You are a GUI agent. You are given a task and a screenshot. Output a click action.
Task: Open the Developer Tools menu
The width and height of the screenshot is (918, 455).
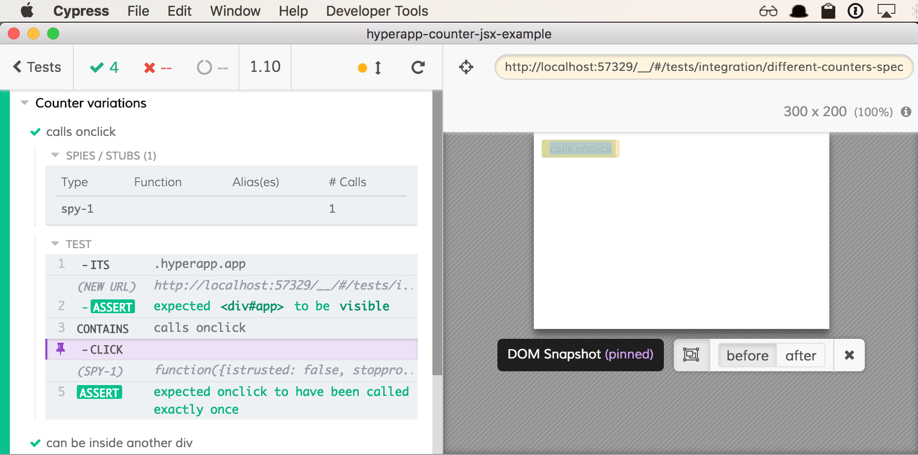pyautogui.click(x=377, y=11)
